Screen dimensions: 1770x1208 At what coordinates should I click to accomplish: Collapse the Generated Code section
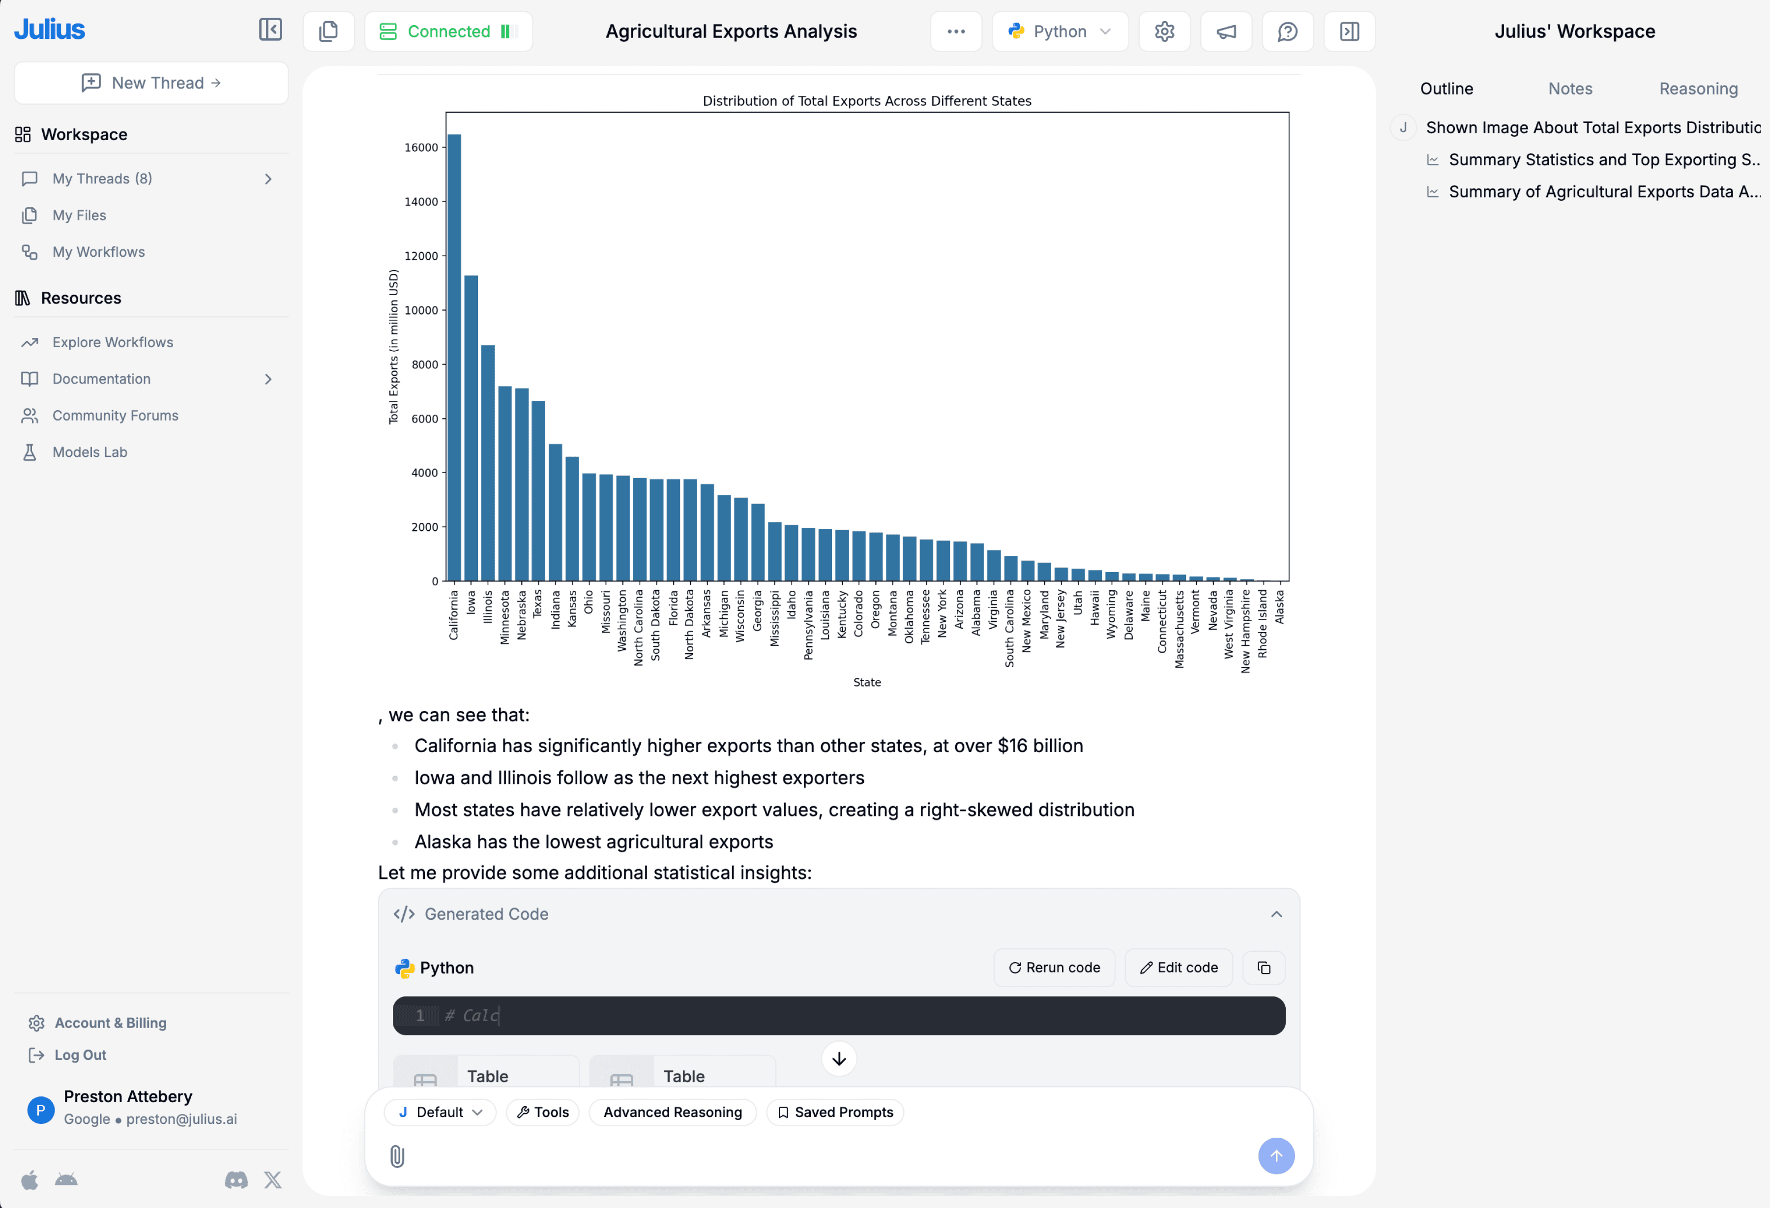click(x=1276, y=914)
